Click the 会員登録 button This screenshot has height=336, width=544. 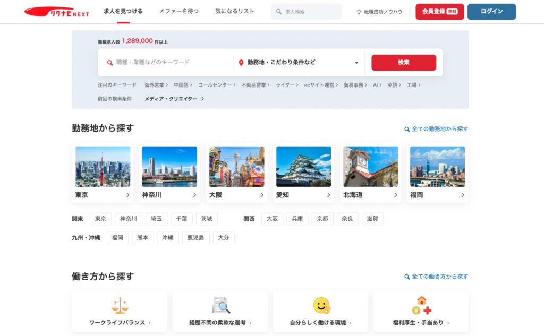(439, 12)
